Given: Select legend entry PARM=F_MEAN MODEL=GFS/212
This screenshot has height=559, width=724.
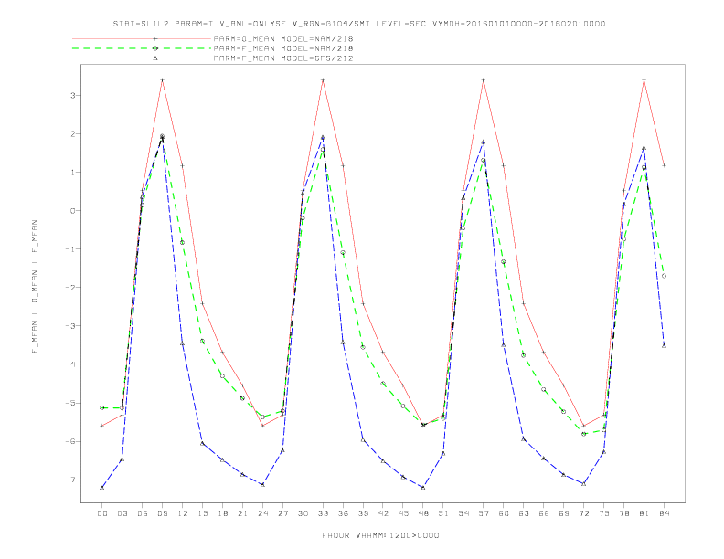Looking at the screenshot, I should (x=283, y=58).
